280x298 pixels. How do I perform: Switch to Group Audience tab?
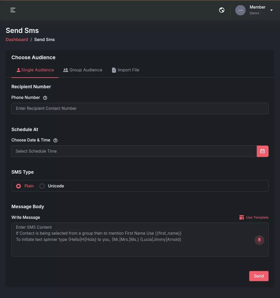[83, 70]
